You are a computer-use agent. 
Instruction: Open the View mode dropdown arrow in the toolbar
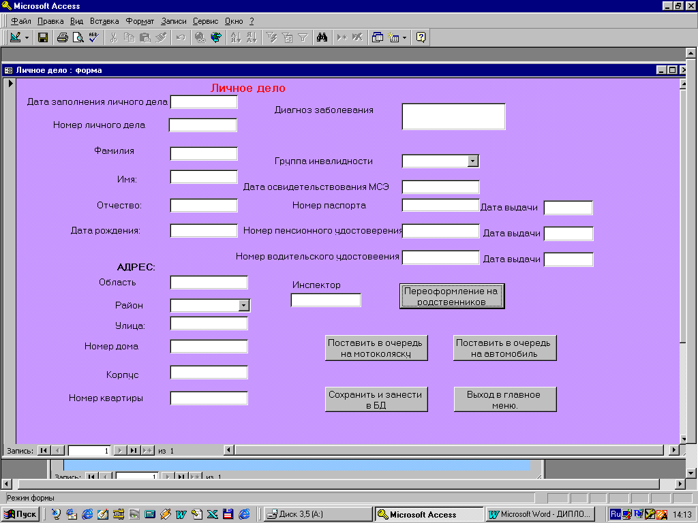27,37
